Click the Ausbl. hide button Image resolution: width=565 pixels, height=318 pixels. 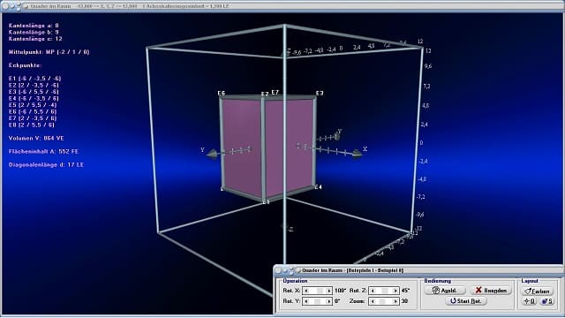pos(445,291)
